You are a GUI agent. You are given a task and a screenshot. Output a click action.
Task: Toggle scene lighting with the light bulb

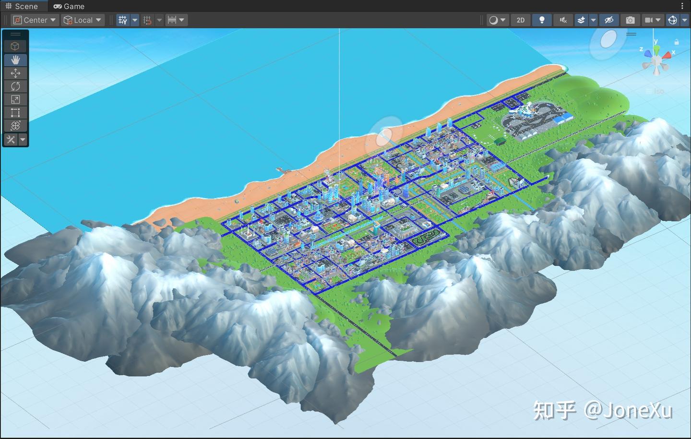coord(542,20)
